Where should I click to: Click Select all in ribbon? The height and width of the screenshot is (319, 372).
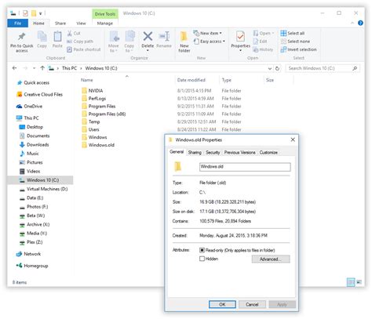(293, 33)
